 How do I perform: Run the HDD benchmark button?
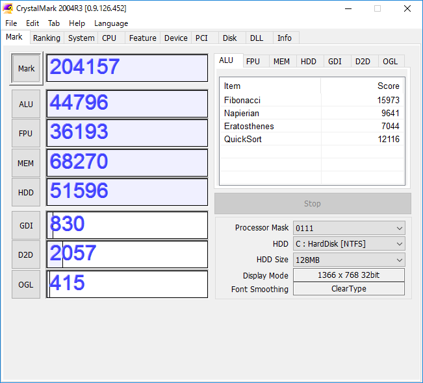click(x=26, y=192)
